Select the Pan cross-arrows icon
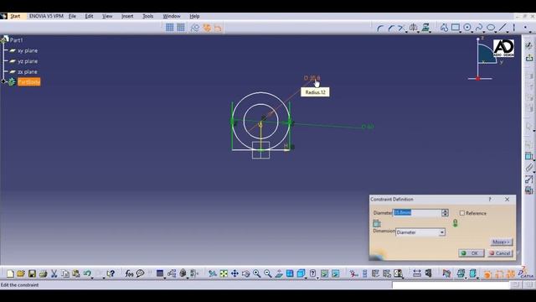This screenshot has height=302, width=536. click(x=234, y=273)
